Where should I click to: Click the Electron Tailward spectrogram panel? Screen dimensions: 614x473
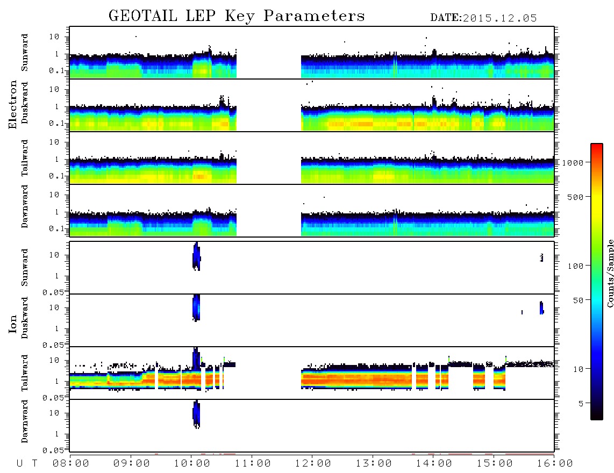pos(312,158)
